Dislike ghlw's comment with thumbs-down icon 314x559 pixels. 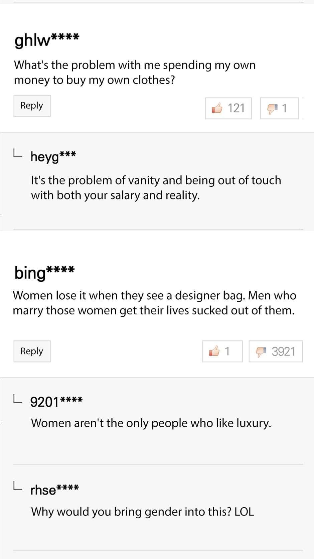tap(272, 108)
